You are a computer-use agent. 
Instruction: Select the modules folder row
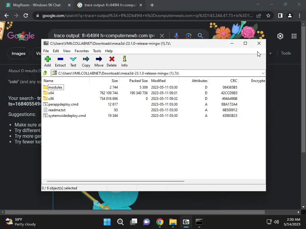pos(154,87)
